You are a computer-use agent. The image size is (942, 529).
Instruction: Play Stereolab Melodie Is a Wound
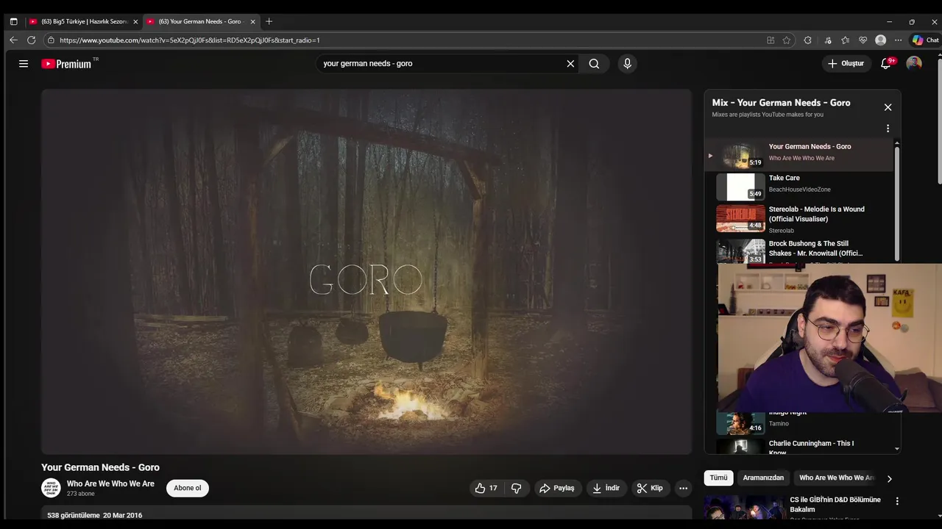pos(798,219)
